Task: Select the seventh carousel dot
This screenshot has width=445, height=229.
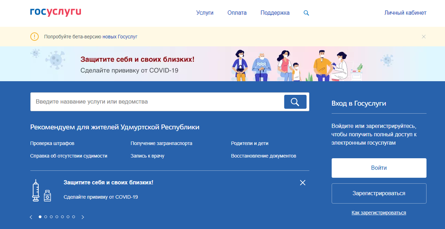Action: pos(73,217)
